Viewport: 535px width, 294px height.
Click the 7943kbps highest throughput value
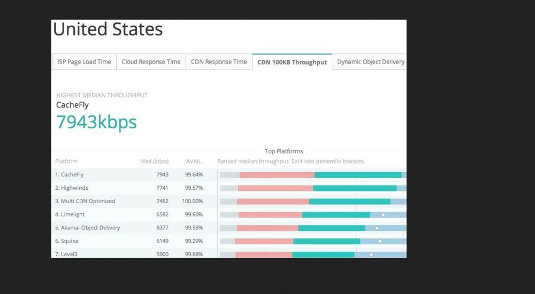[96, 122]
